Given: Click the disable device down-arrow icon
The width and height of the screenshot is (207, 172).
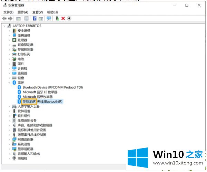Looking at the screenshot, I should pos(69,19).
